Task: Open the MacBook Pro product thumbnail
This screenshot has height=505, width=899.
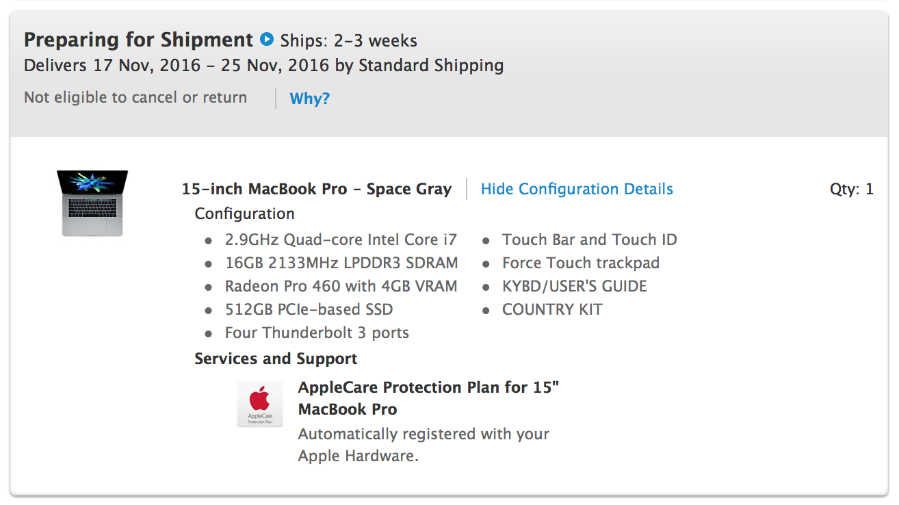Action: click(92, 203)
